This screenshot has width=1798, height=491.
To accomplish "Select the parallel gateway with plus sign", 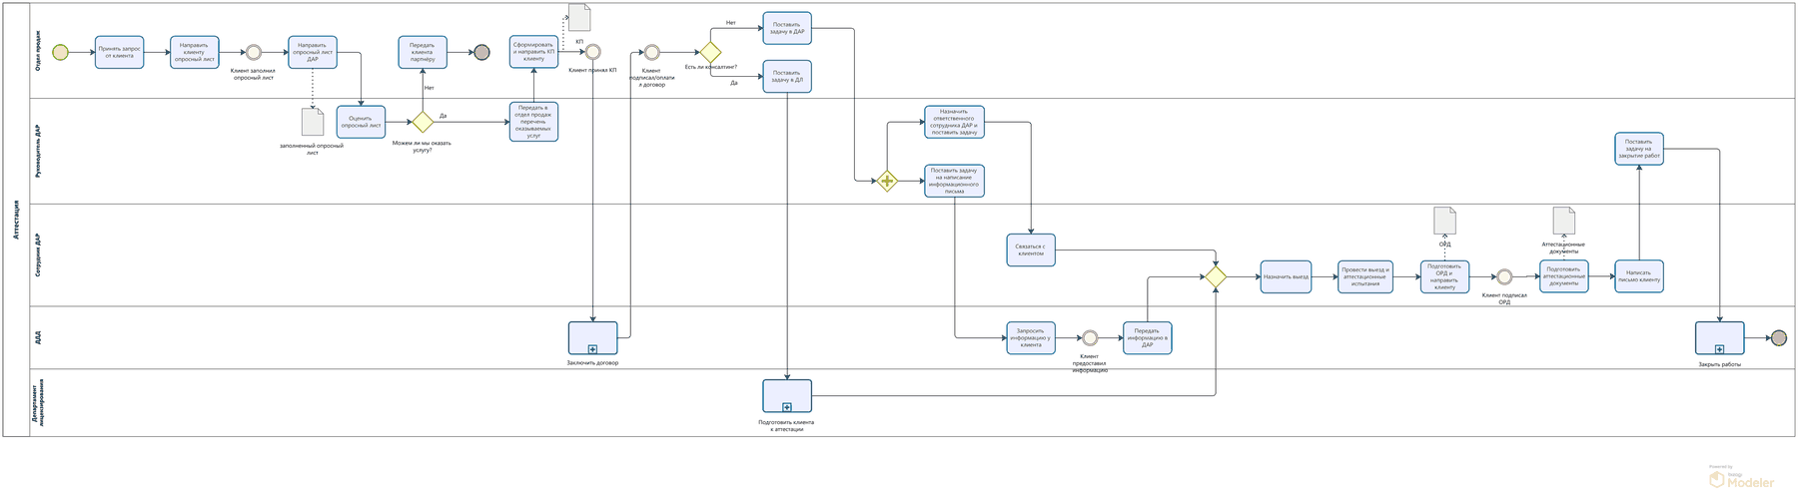I will coord(887,181).
